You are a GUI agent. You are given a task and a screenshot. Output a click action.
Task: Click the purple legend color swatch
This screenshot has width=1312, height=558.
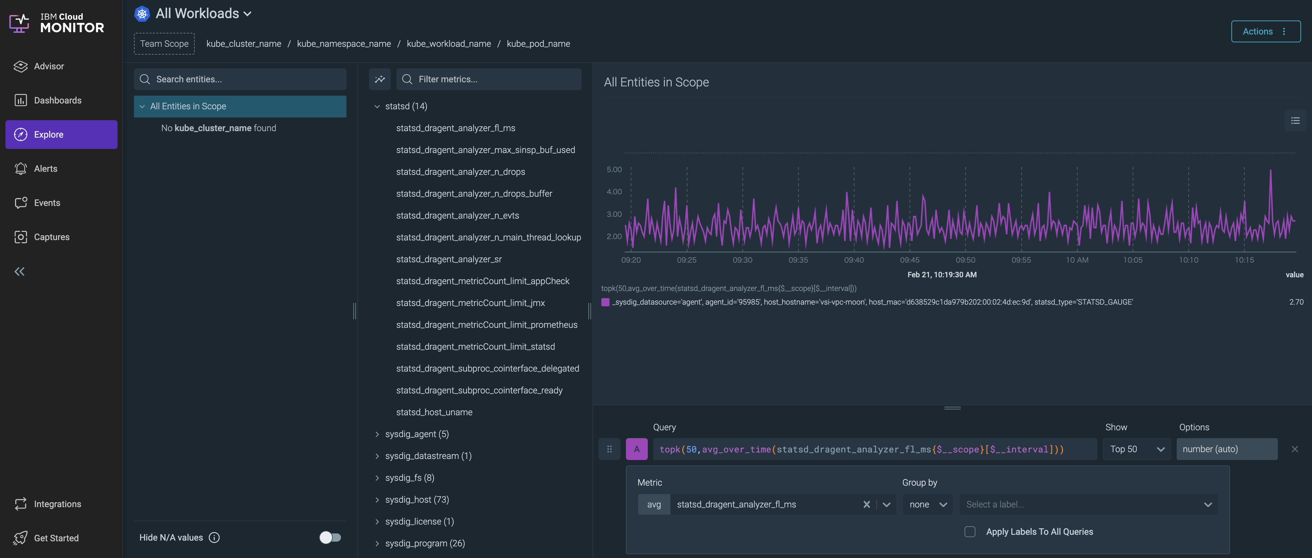(x=605, y=302)
